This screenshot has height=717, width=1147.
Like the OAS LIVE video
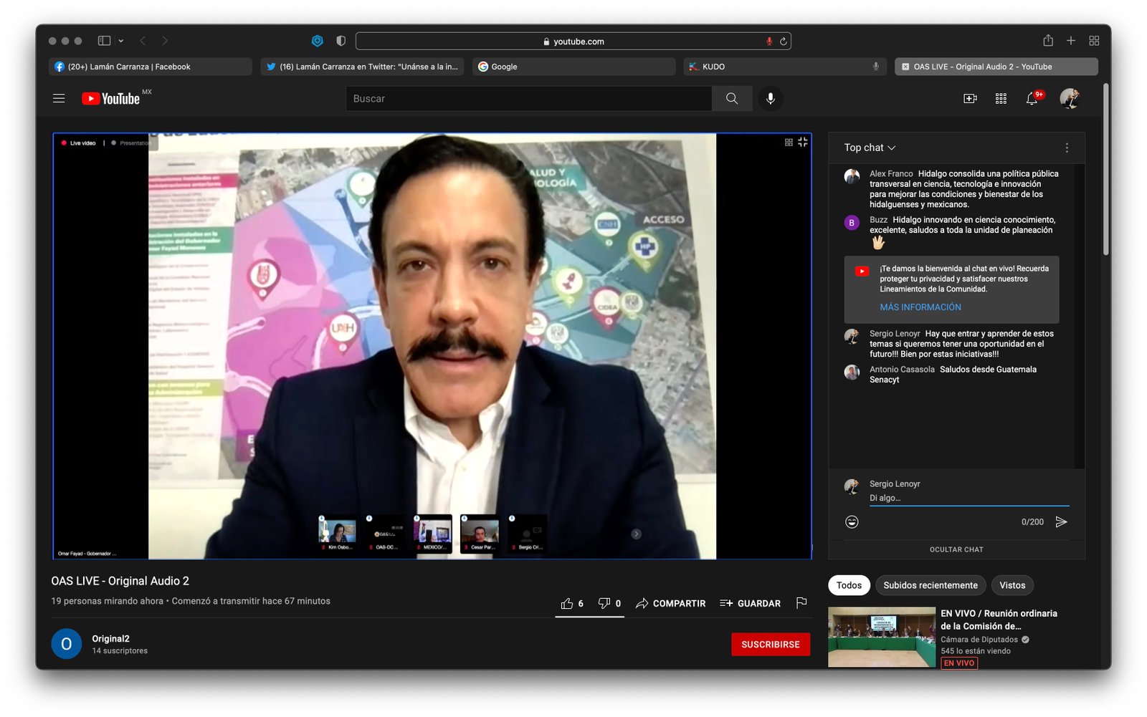[567, 603]
